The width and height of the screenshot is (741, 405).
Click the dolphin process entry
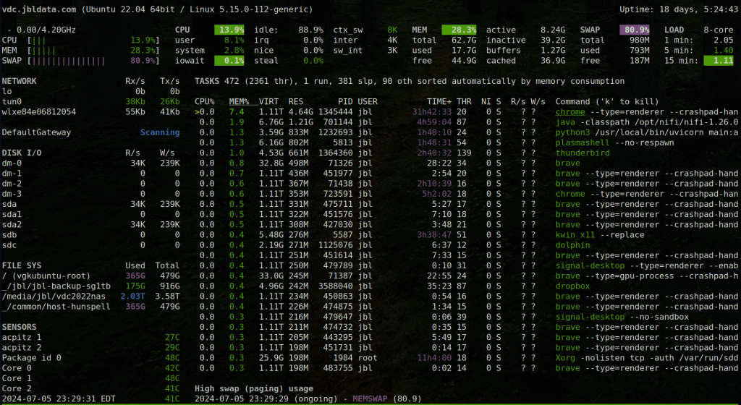(572, 245)
